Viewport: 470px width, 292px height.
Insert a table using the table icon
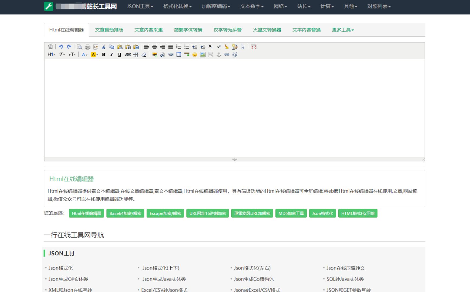(179, 54)
